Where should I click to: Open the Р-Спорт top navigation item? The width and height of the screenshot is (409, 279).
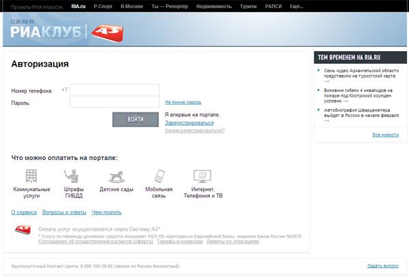tap(103, 5)
